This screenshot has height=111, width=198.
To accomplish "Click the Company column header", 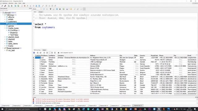I will [74, 55].
